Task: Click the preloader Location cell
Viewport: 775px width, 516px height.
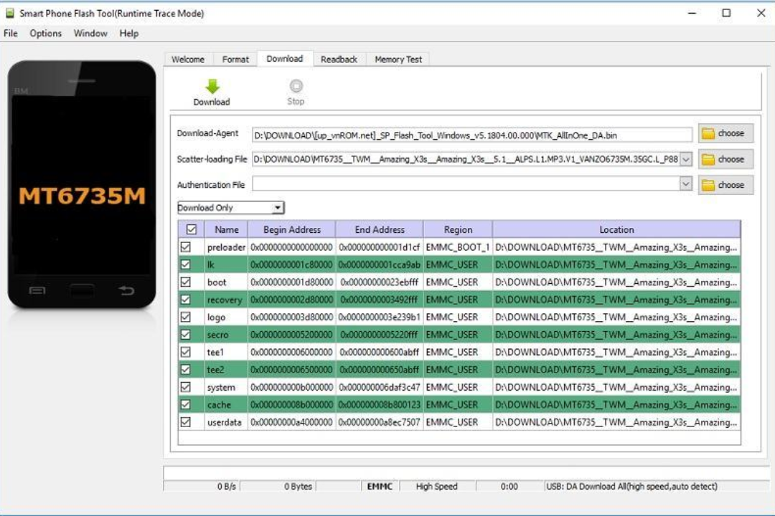Action: (x=616, y=247)
